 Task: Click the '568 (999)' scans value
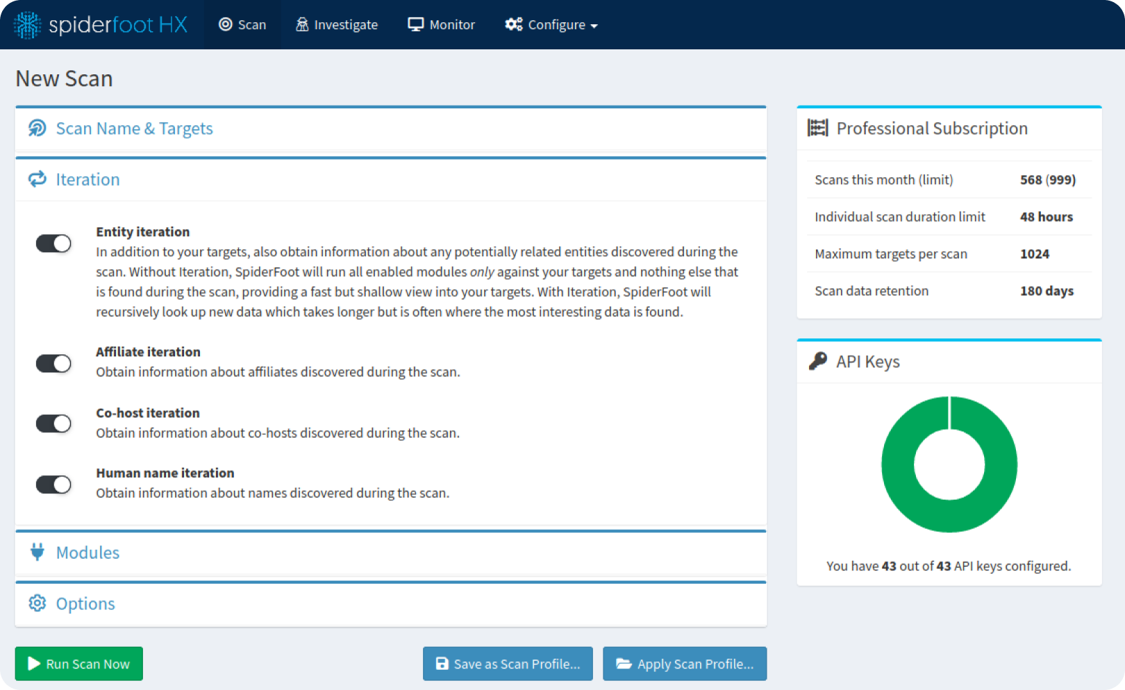click(x=1048, y=179)
